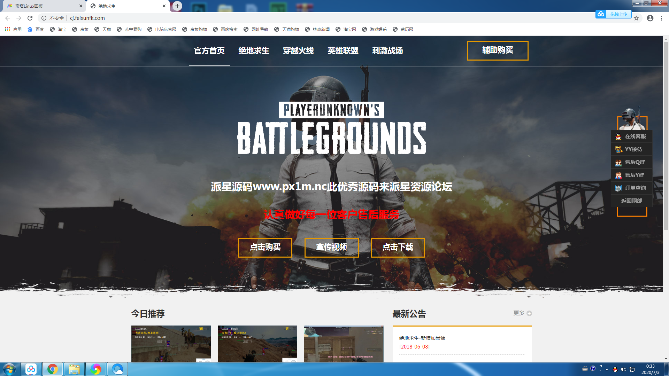Open the 绝地求生-新增加黑狼 announcement

pos(422,338)
